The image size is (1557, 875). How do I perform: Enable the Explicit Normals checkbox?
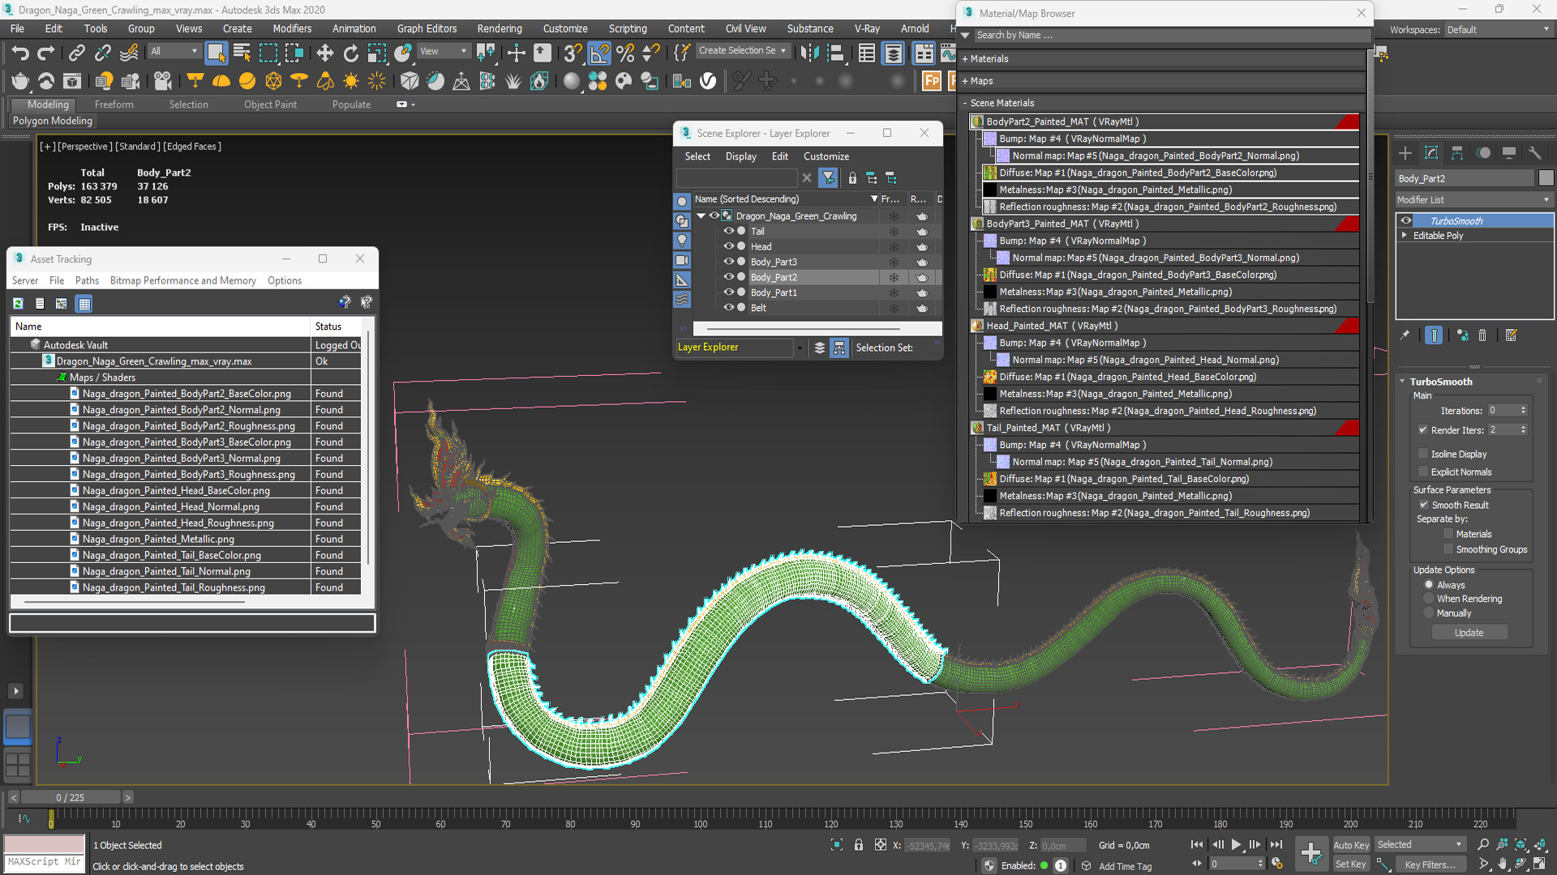tap(1423, 472)
